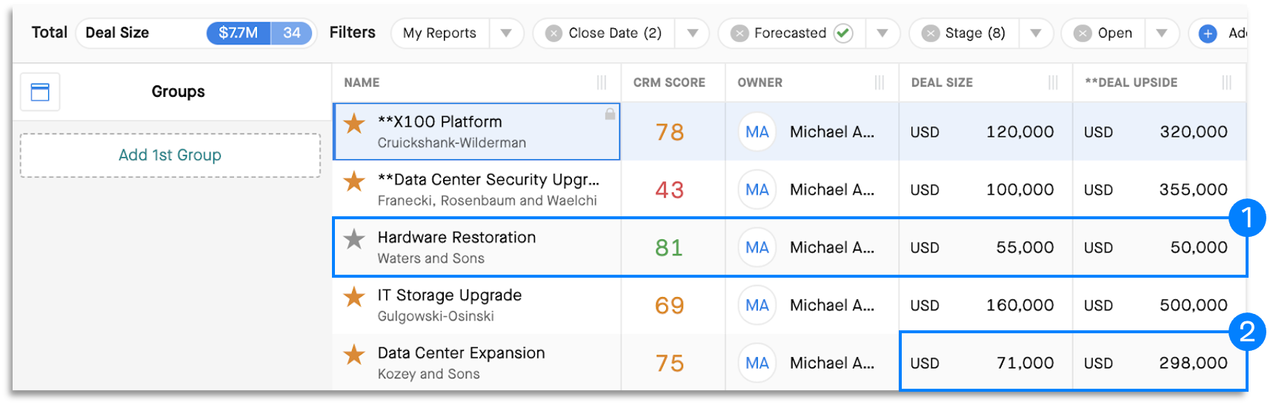This screenshot has width=1273, height=405.
Task: Click CRM score 75
Action: click(x=670, y=364)
